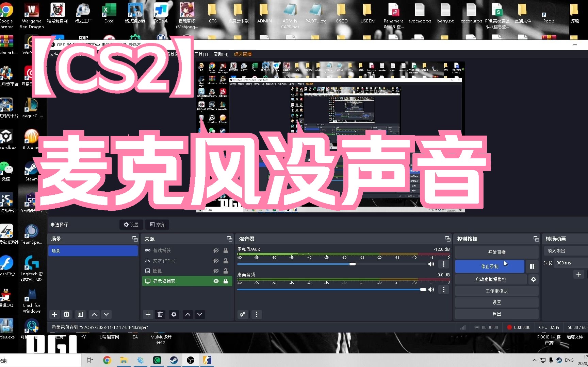588x367 pixels.
Task: Toggle lock on 图像 source
Action: (226, 271)
